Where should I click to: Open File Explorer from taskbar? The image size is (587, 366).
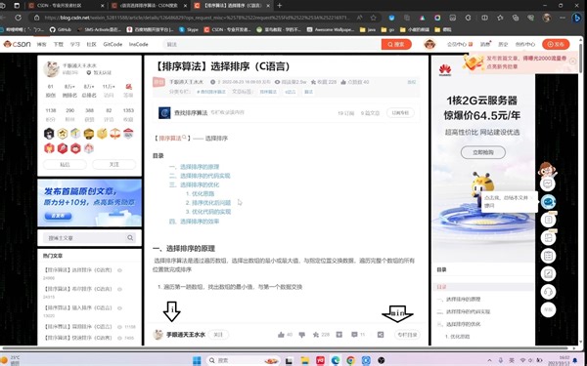pos(304,360)
